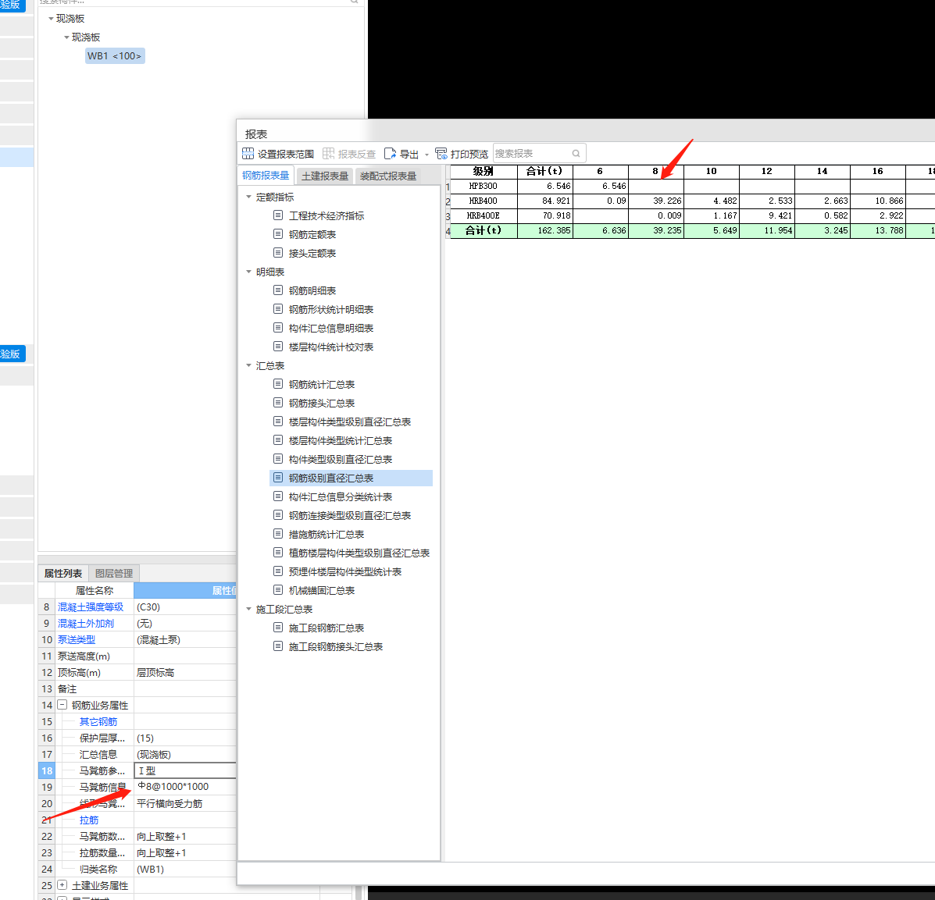Click document icon beside 机械锚固汇总表
The image size is (935, 900).
(278, 590)
